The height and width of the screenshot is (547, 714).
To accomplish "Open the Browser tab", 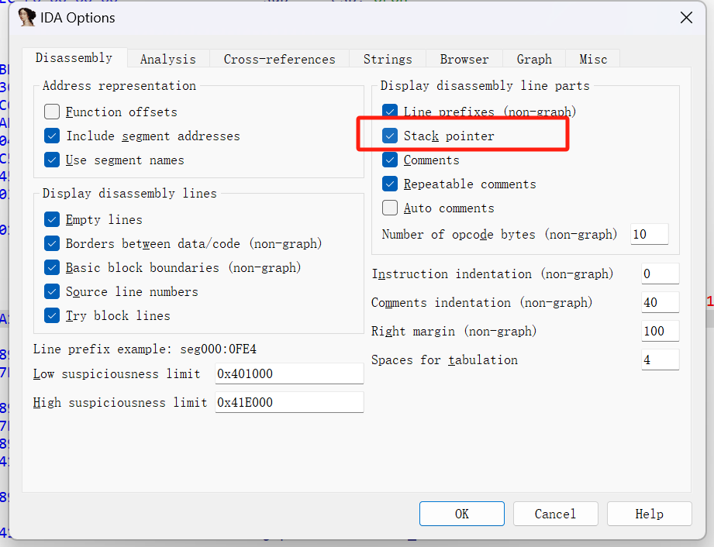I will pos(464,59).
